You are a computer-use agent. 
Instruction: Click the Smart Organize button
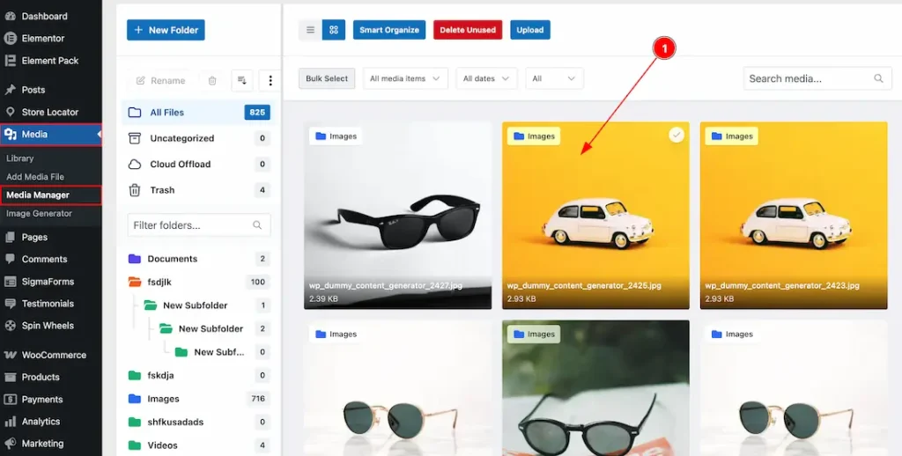tap(389, 30)
